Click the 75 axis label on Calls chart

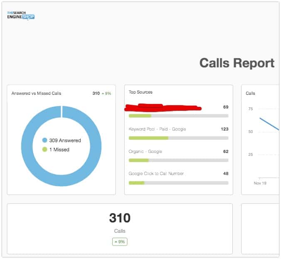coord(251,109)
